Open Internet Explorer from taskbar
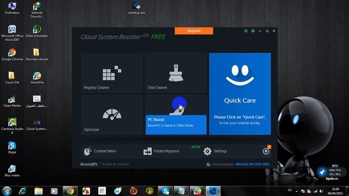 pos(23,191)
